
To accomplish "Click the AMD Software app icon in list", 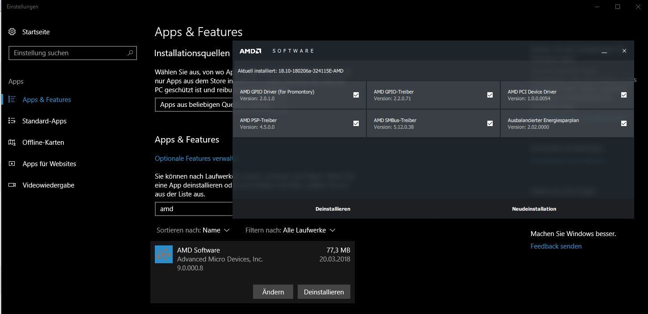I will [164, 254].
